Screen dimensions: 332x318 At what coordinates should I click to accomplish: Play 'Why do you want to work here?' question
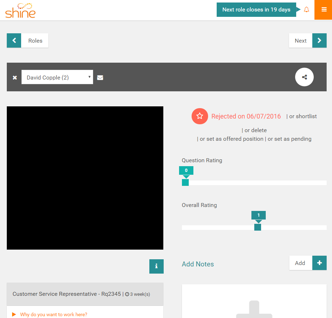click(x=54, y=314)
